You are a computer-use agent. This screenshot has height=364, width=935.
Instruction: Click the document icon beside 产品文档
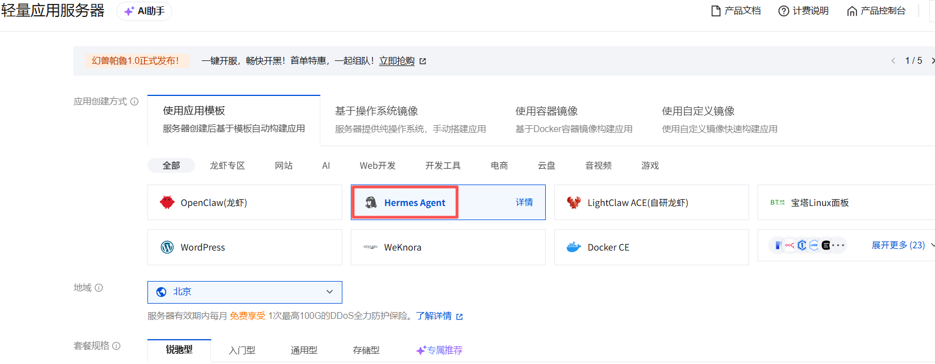click(716, 11)
